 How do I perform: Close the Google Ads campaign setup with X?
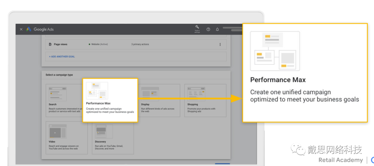21,29
